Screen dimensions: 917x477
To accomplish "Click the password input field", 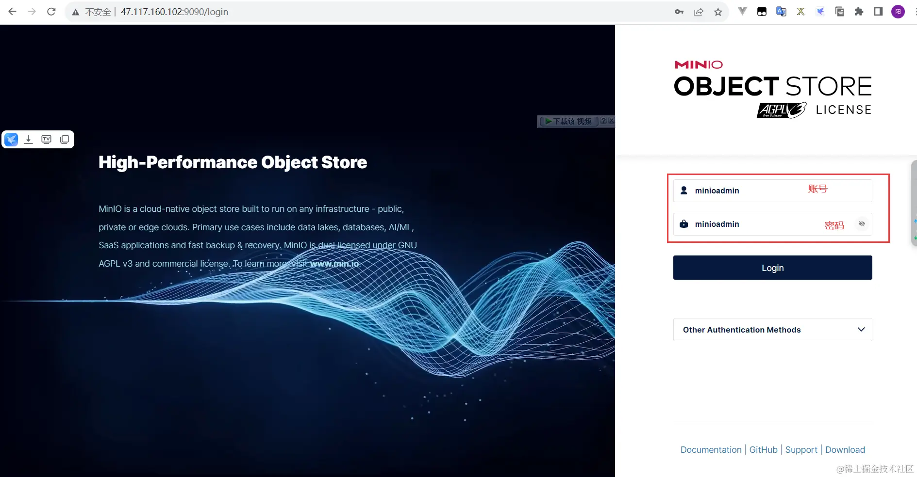I will click(772, 224).
